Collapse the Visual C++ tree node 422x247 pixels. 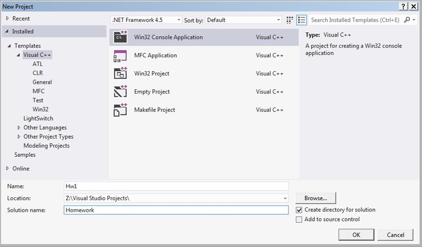(x=18, y=55)
